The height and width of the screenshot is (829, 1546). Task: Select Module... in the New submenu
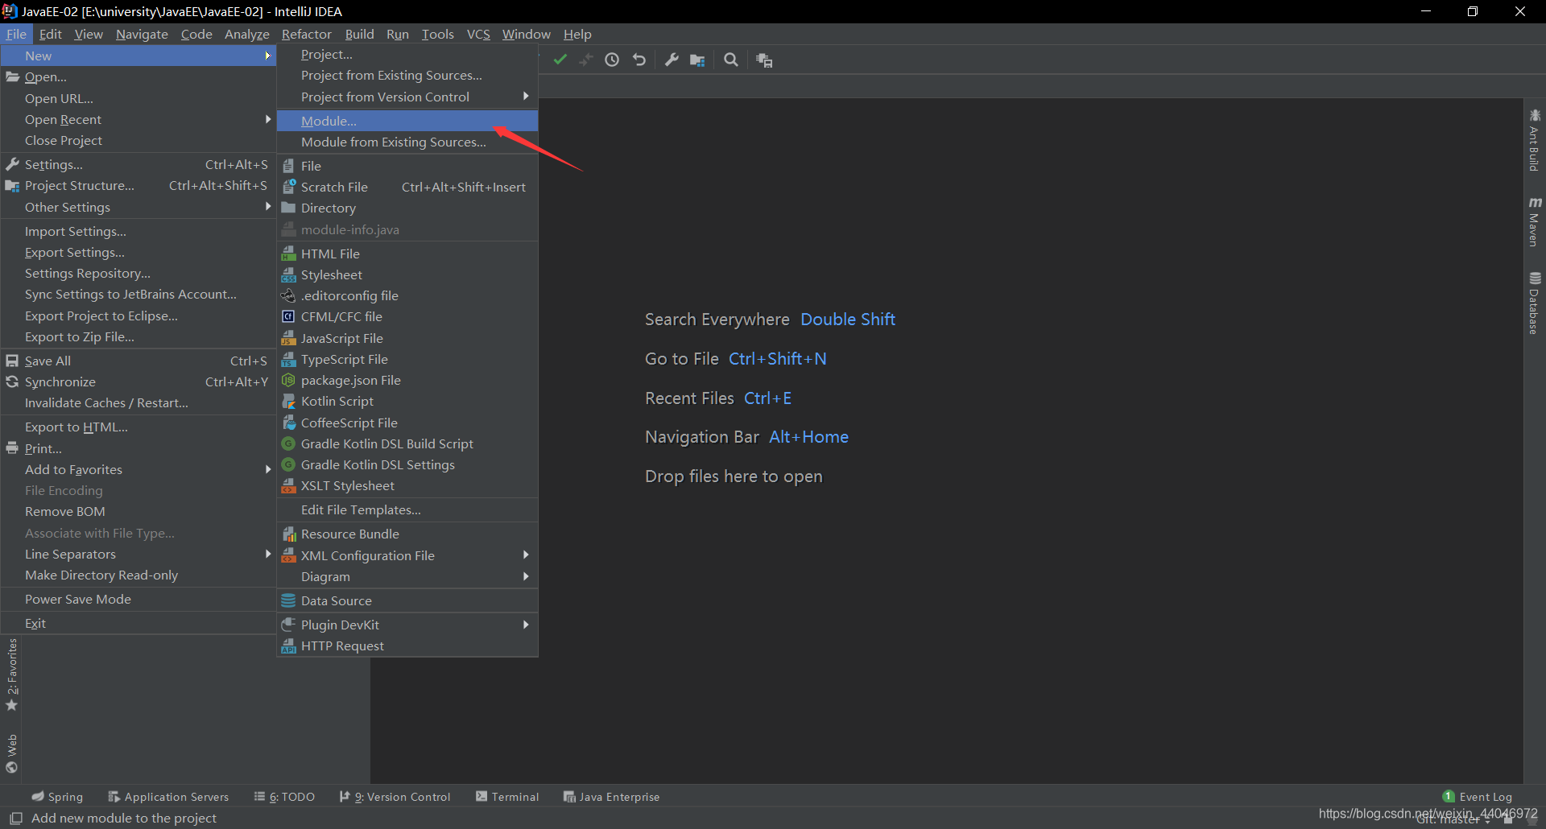pyautogui.click(x=407, y=121)
